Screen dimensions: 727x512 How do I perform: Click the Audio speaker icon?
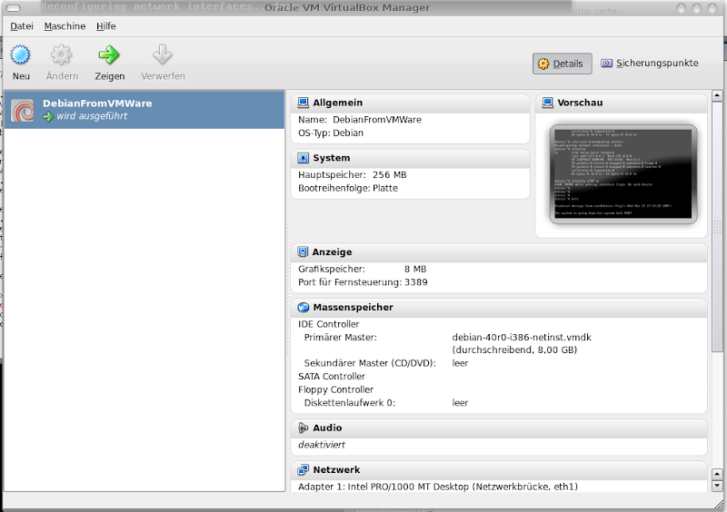point(304,428)
